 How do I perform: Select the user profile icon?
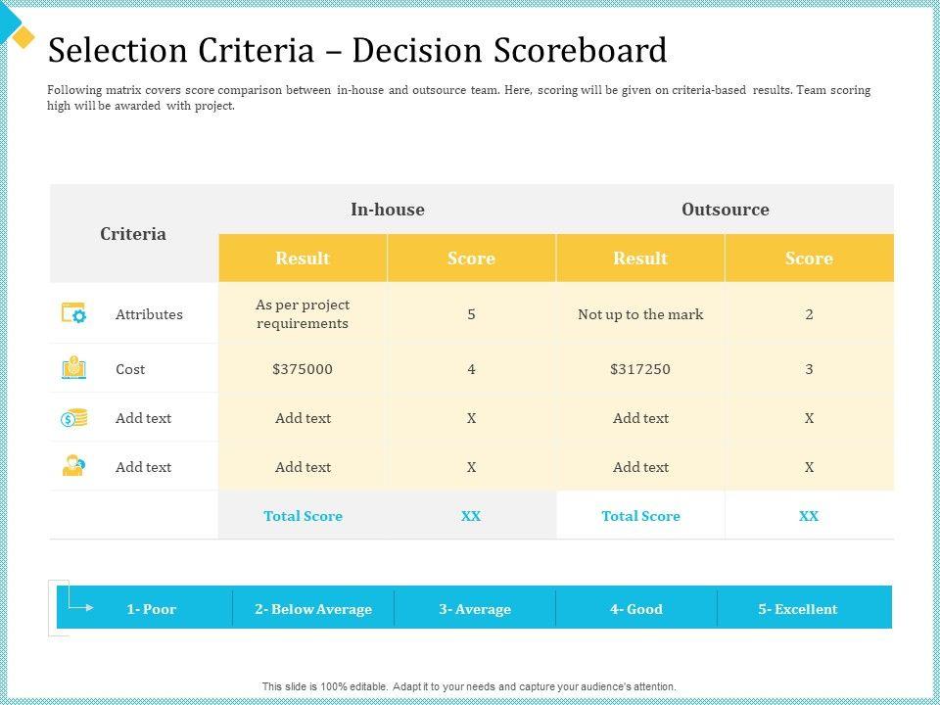[x=74, y=467]
